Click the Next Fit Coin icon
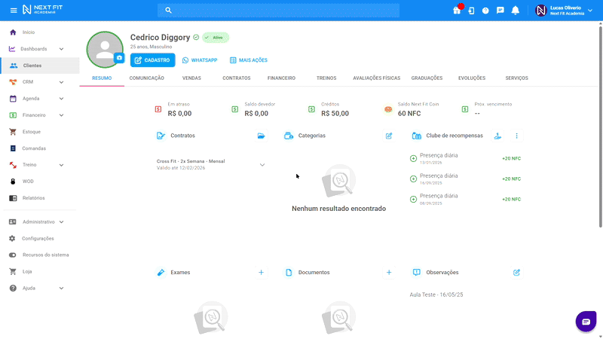The width and height of the screenshot is (603, 339). (388, 109)
